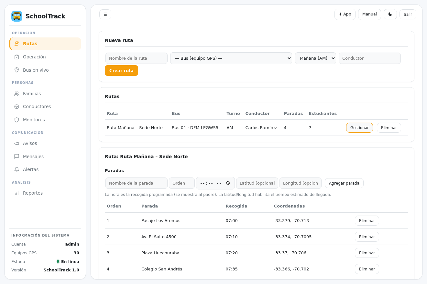Viewport: 427px width, 284px height.
Task: Click the Familias people icon
Action: (17, 94)
